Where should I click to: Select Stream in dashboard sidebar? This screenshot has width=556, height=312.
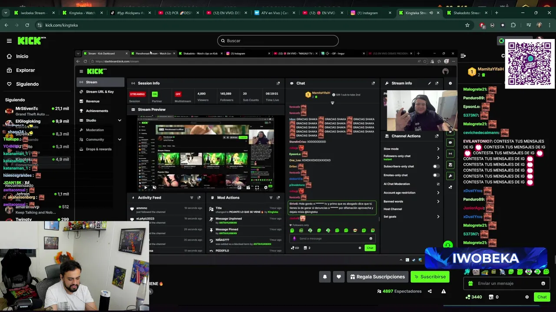pos(101,82)
